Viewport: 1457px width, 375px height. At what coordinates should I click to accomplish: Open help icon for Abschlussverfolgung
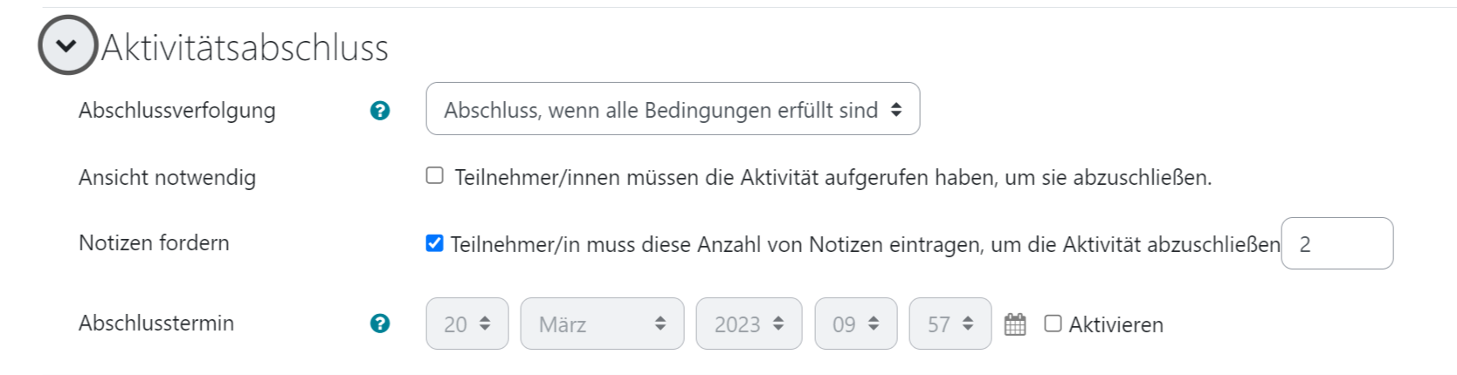380,111
